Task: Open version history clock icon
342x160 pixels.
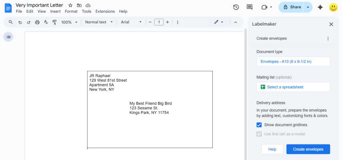Action: [x=236, y=7]
